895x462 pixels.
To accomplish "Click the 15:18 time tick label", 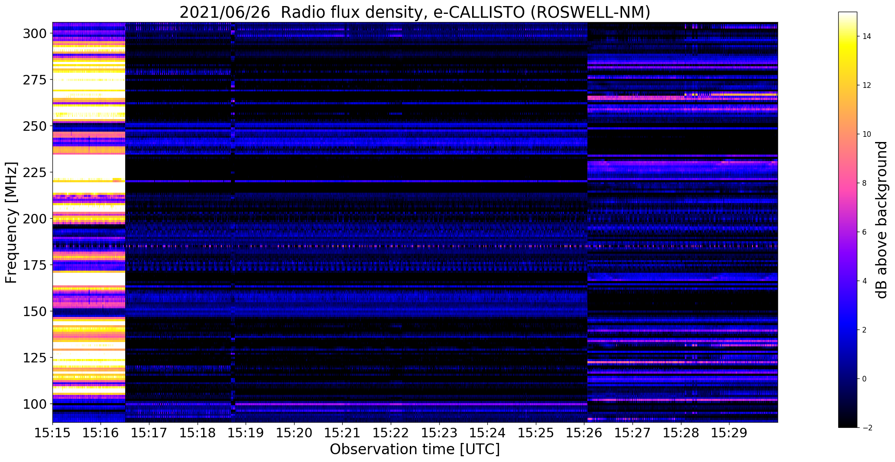I will (x=198, y=433).
